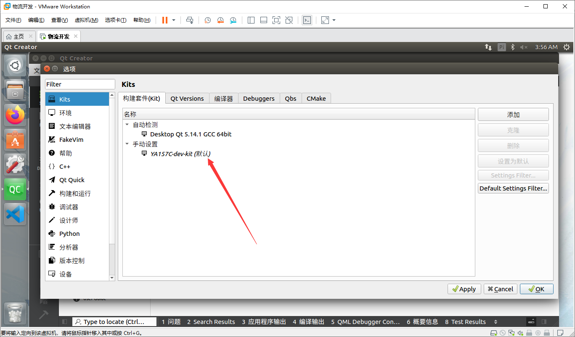The image size is (575, 337).
Task: Open the C++ settings category
Action: click(77, 167)
